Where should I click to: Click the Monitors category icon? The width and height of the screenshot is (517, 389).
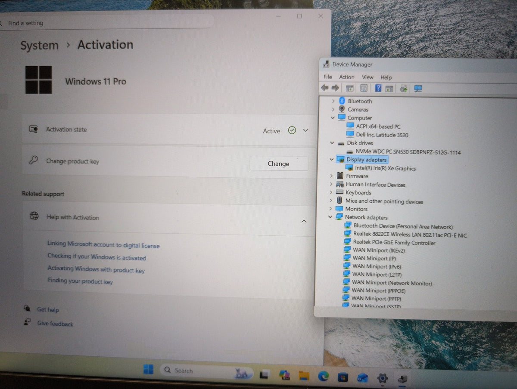[339, 209]
